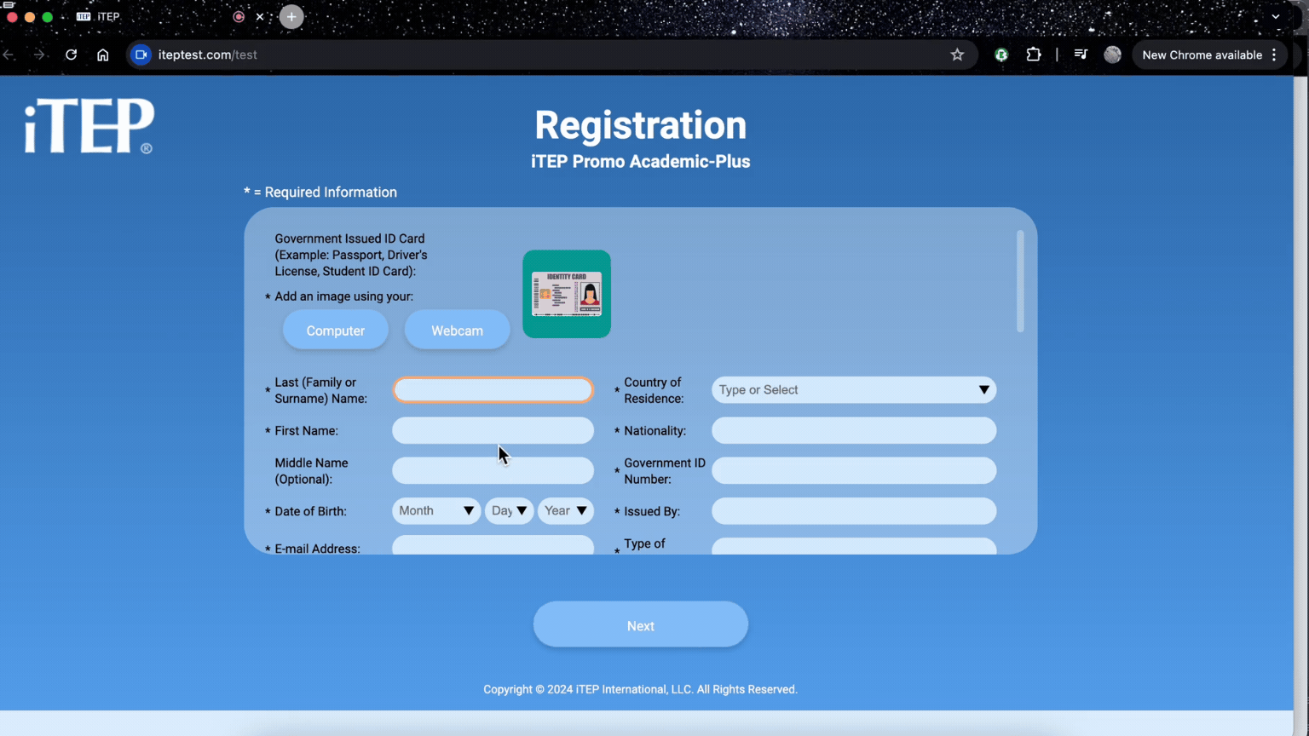
Task: Click the iTEP Promo Academic-Plus subtitle
Action: (641, 162)
